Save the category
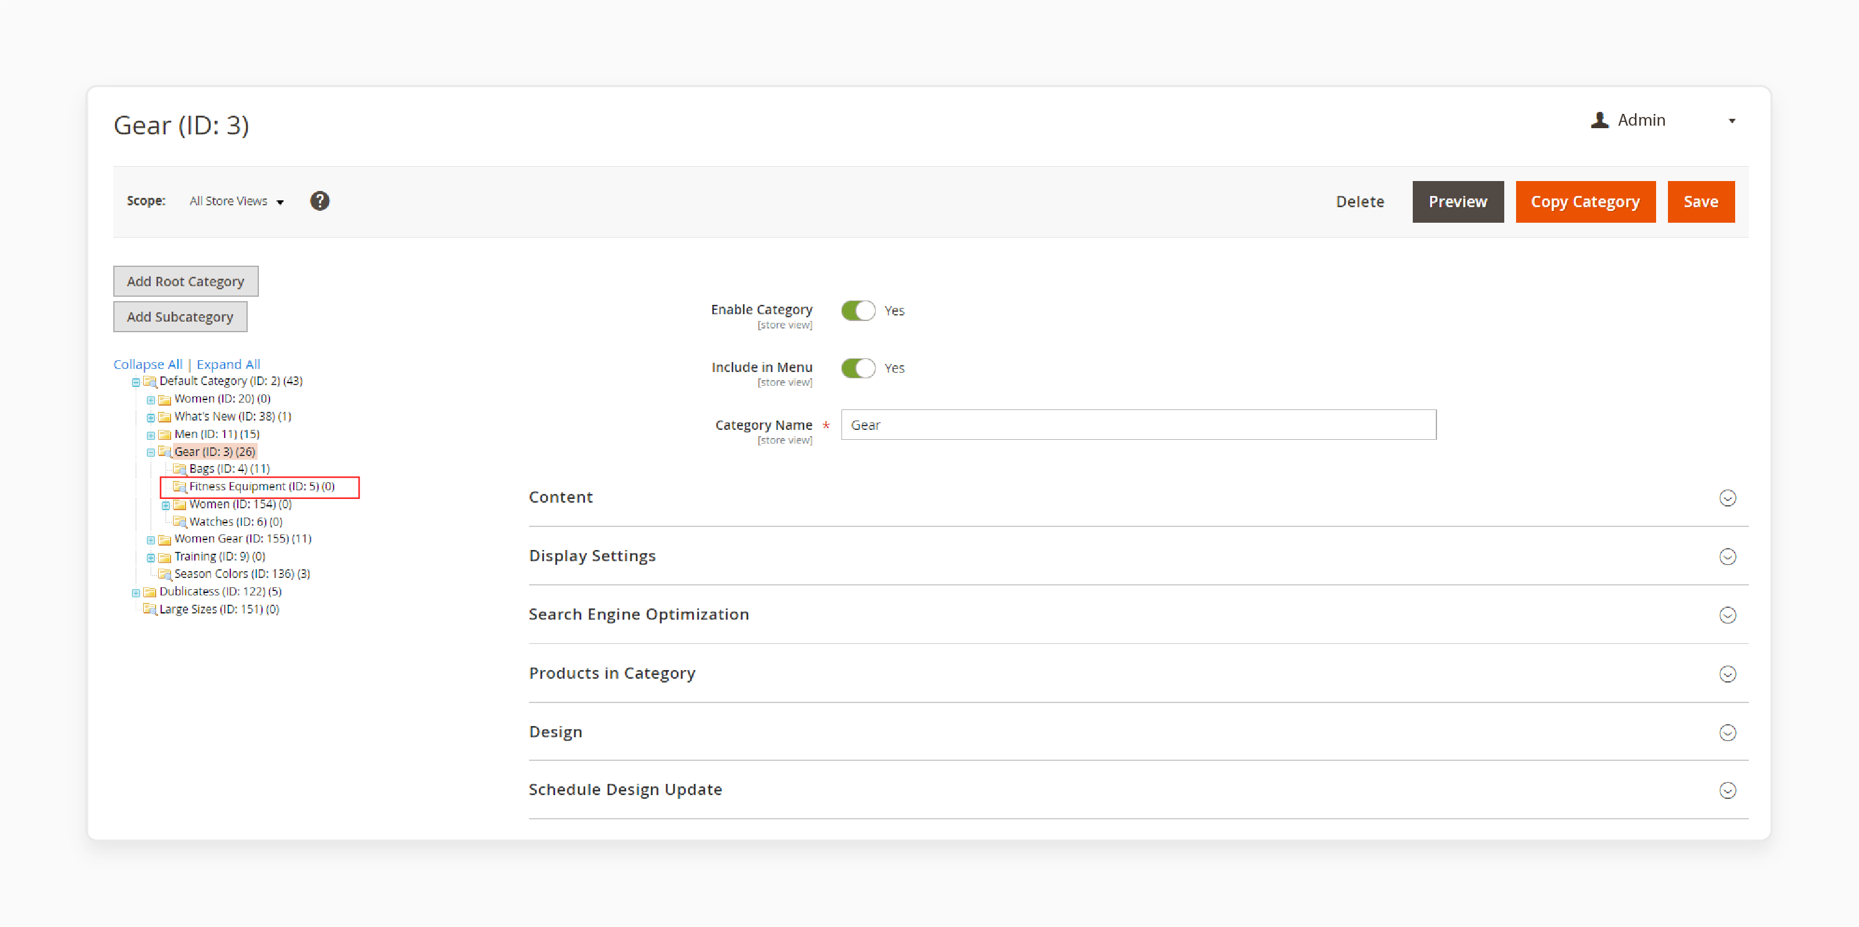1859x927 pixels. pyautogui.click(x=1700, y=202)
